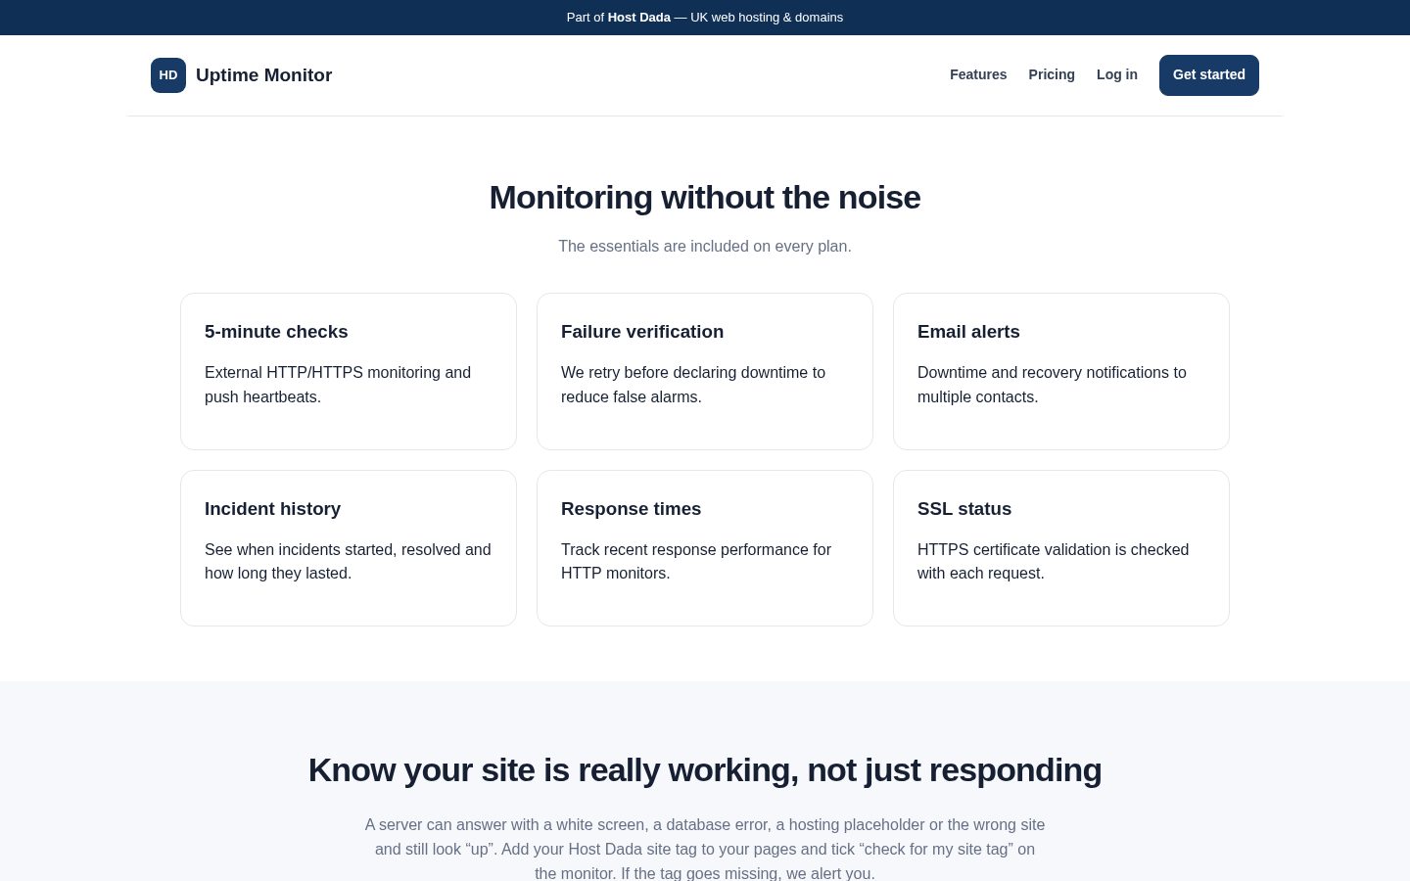Go to the Features nav item

[x=978, y=74]
